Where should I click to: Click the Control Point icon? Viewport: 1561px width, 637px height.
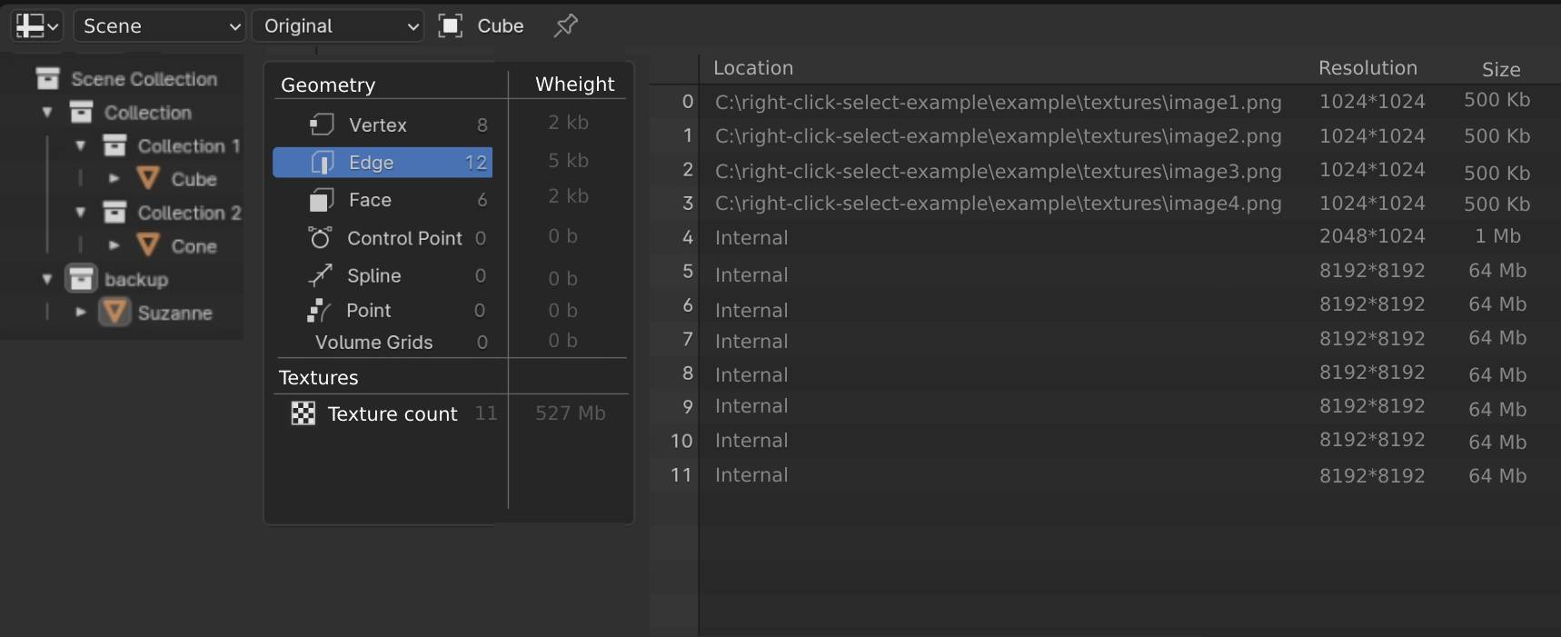click(320, 238)
